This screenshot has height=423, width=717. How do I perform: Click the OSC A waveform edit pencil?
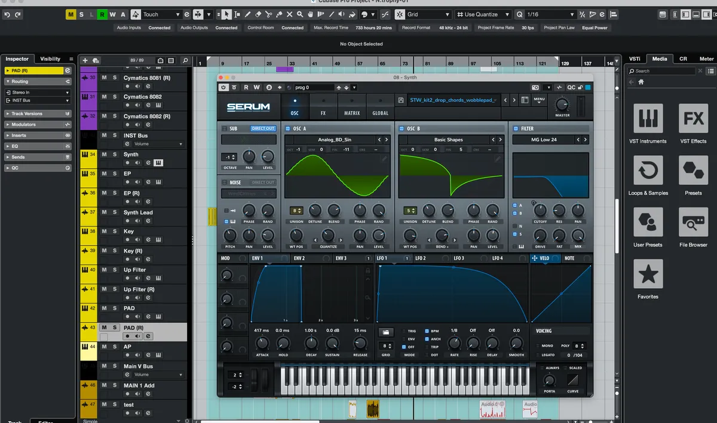pos(384,159)
